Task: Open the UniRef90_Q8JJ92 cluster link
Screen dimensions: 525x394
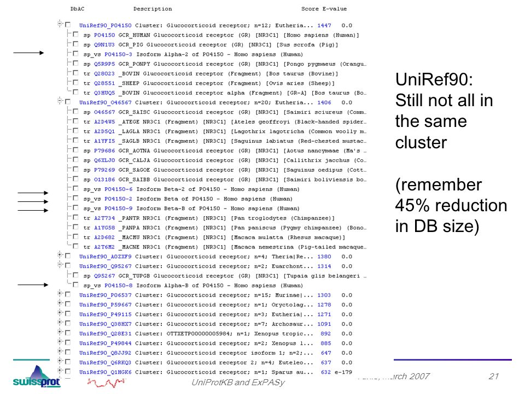Action: pyautogui.click(x=105, y=353)
